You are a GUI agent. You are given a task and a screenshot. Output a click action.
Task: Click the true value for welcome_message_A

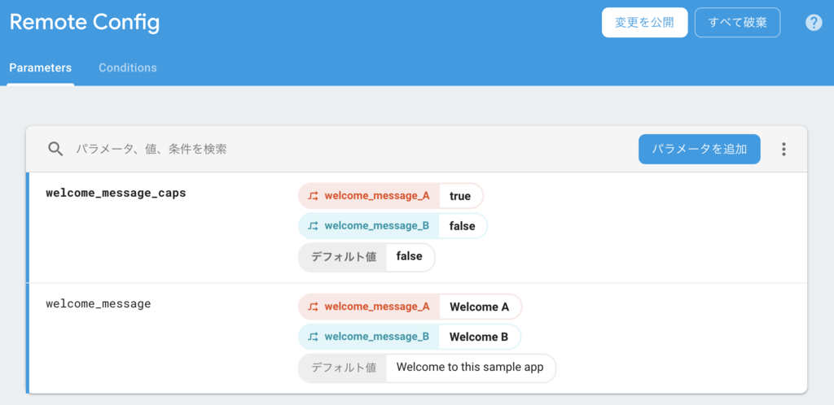pyautogui.click(x=460, y=196)
